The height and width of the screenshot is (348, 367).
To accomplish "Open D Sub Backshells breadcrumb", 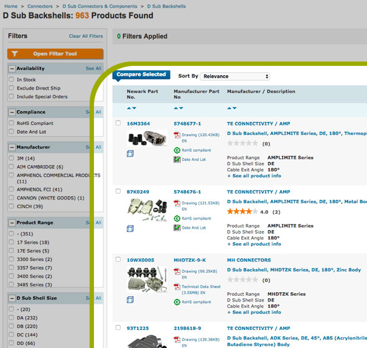I will (x=167, y=6).
